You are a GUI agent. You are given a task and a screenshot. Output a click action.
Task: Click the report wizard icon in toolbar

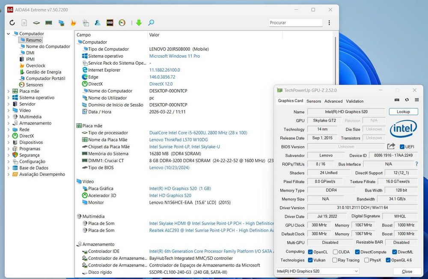[86, 23]
